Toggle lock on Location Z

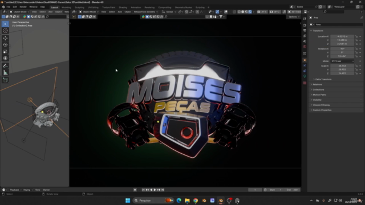pos(356,44)
